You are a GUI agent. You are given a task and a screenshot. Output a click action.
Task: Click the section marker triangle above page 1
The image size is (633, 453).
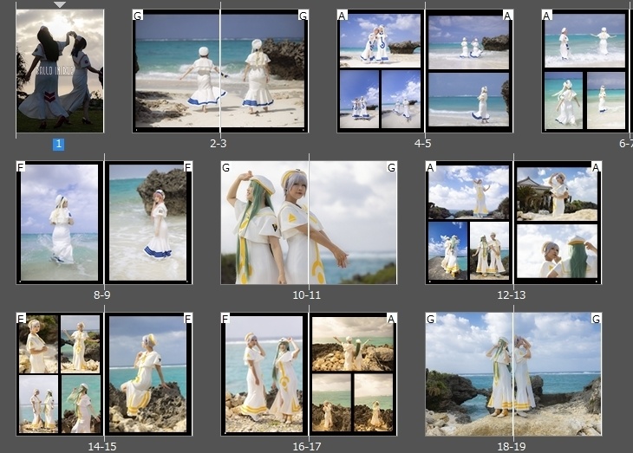[x=59, y=5]
